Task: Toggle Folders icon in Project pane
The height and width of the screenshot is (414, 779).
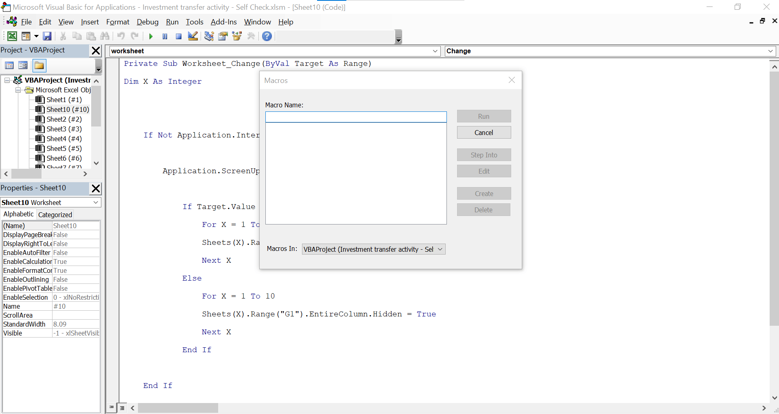Action: click(39, 65)
